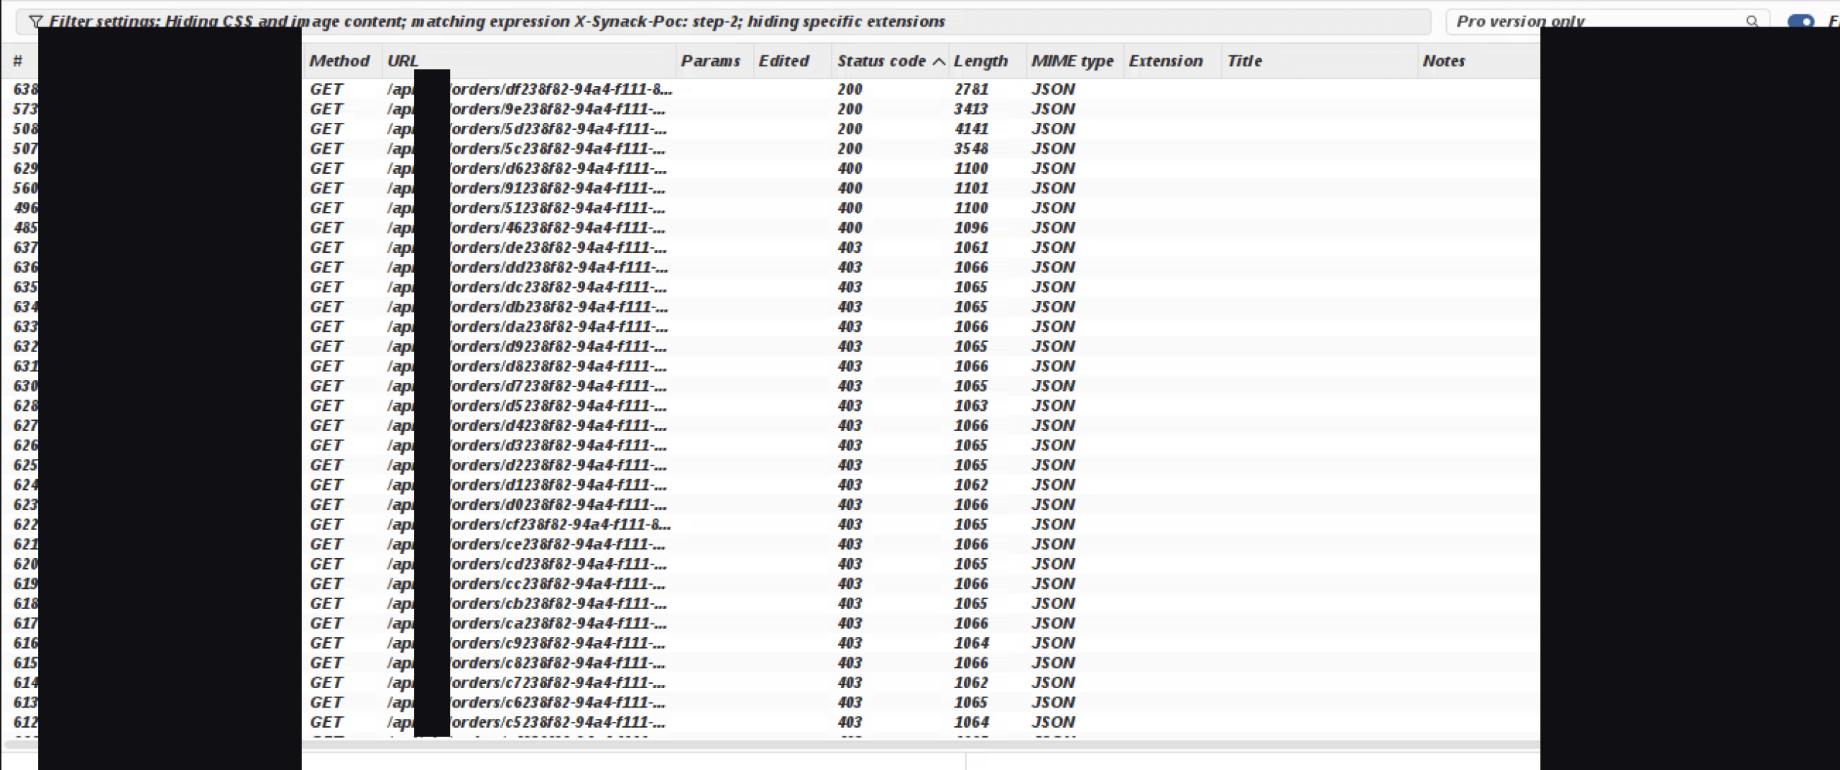The image size is (1840, 770).
Task: Select the orders/91238f82 request row
Action: [x=770, y=188]
